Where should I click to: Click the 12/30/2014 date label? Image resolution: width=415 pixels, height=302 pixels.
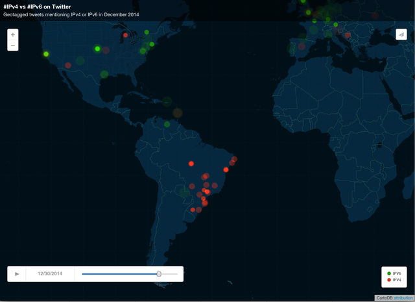click(x=50, y=273)
